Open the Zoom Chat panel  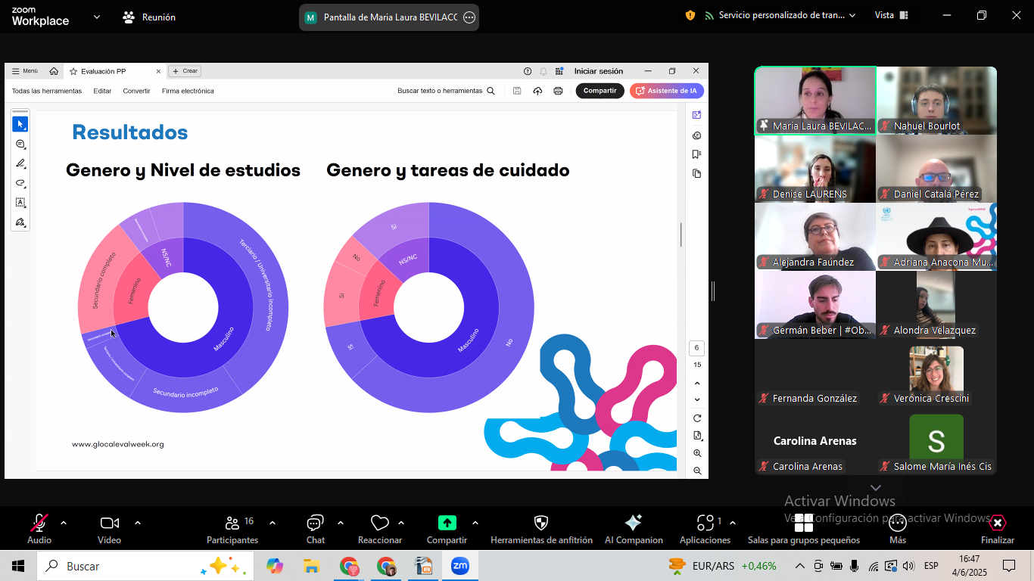[316, 528]
